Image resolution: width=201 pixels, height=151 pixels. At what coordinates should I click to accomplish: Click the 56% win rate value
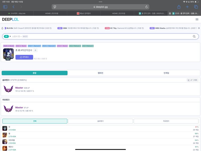[x=197, y=134]
